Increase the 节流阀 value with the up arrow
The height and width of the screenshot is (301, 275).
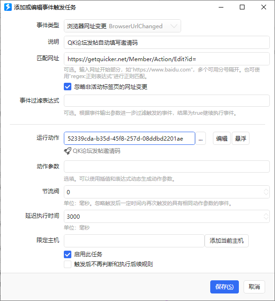(266, 190)
